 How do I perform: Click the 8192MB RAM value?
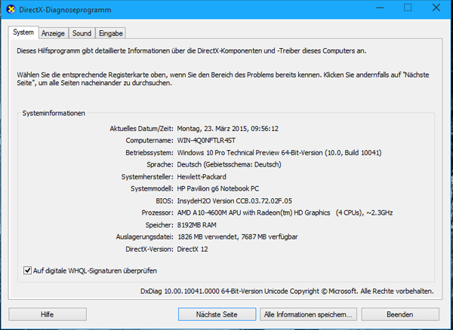[x=197, y=225]
